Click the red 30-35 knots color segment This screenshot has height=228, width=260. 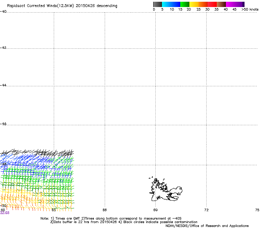click(x=212, y=4)
